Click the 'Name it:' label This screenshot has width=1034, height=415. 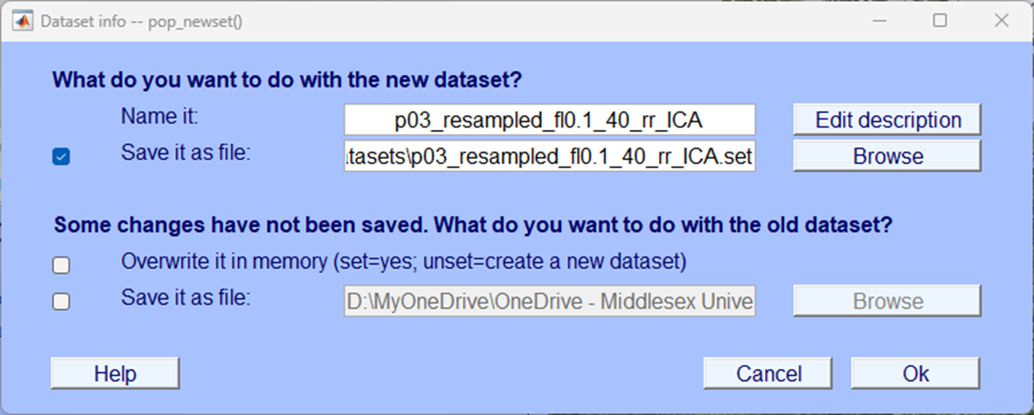(159, 117)
